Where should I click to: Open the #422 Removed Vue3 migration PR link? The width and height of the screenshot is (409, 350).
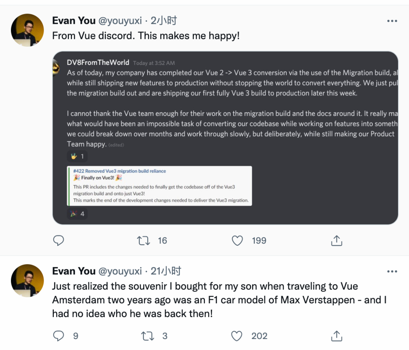(x=120, y=171)
